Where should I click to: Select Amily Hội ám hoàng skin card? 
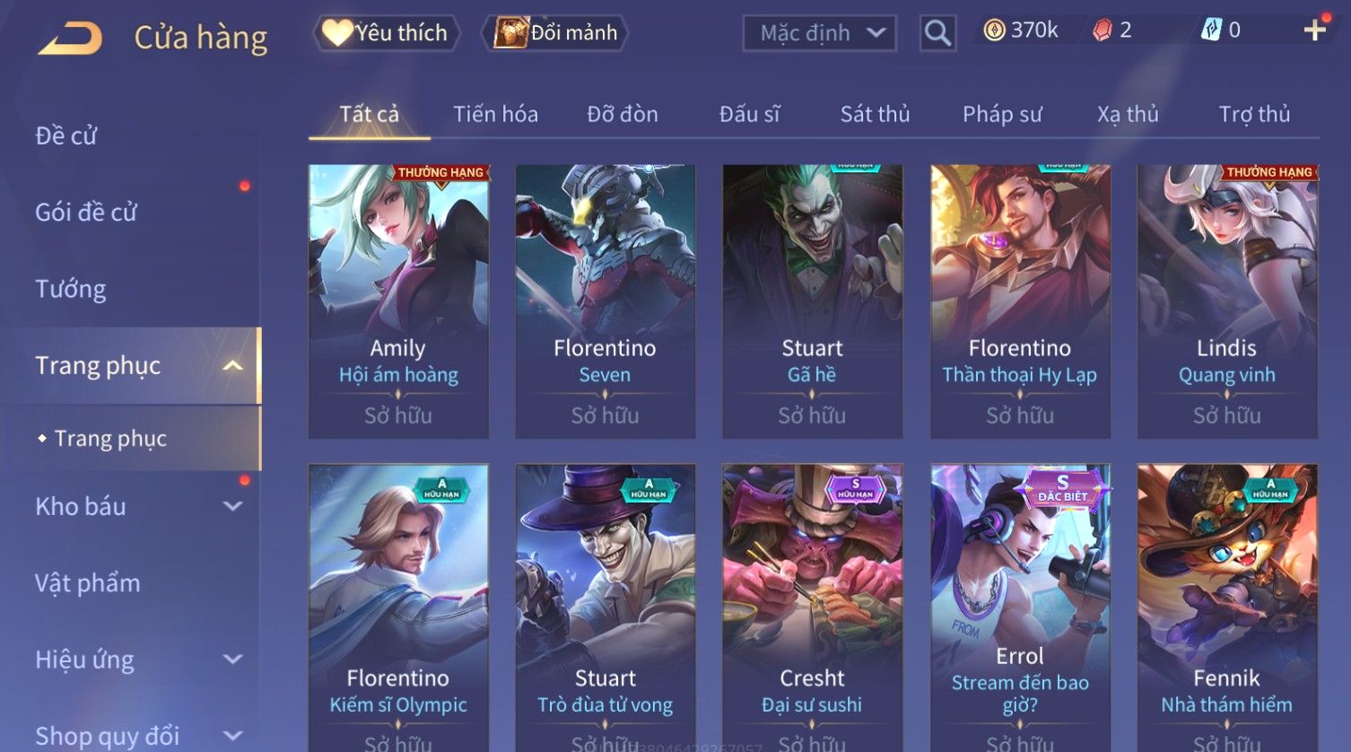tap(398, 302)
